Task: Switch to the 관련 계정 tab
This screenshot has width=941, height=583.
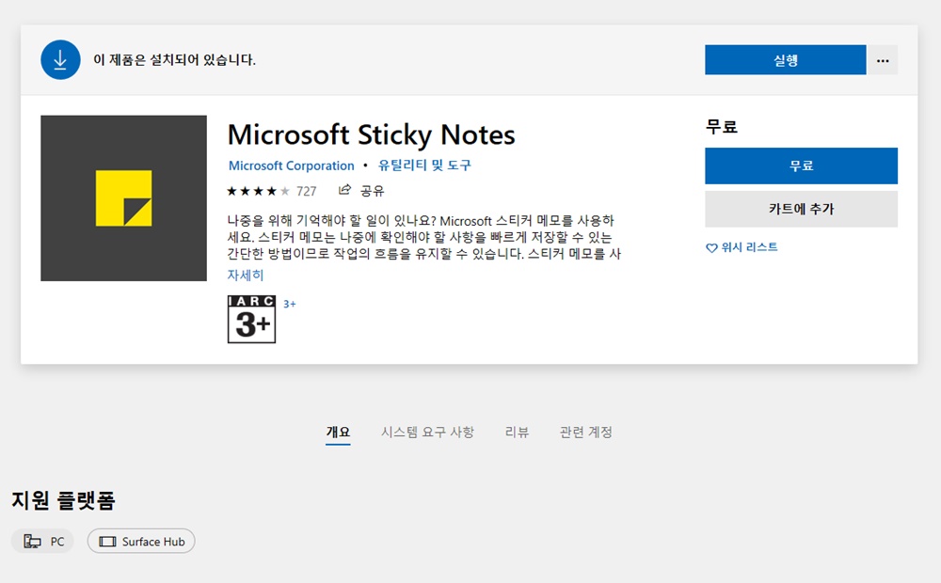Action: click(585, 432)
